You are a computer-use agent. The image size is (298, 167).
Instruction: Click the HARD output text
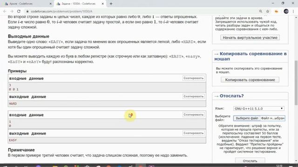13,103
